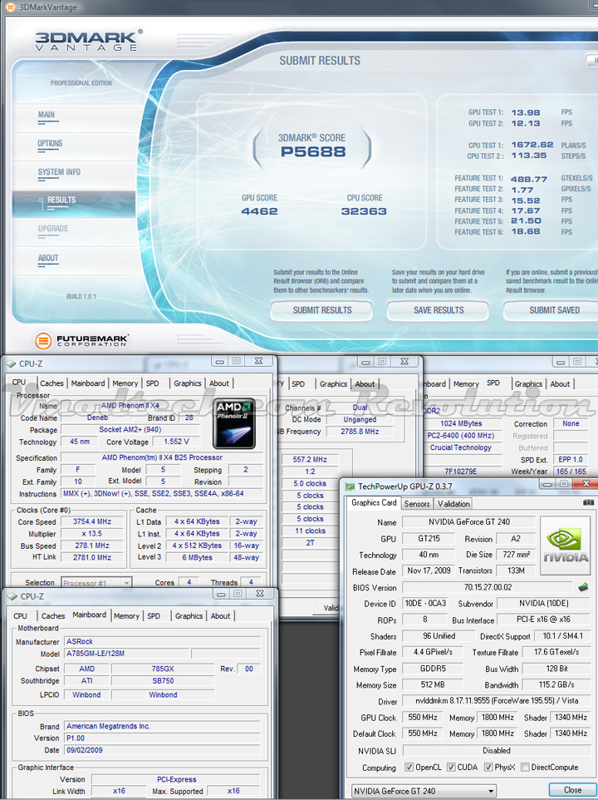This screenshot has width=598, height=800.
Task: Click the Bandwidth 115.2 GB/s value
Action: click(556, 684)
